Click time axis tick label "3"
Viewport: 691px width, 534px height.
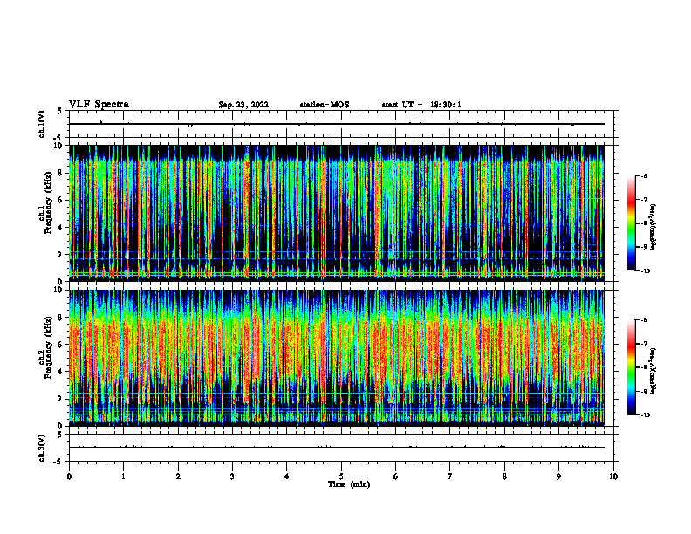pyautogui.click(x=232, y=476)
